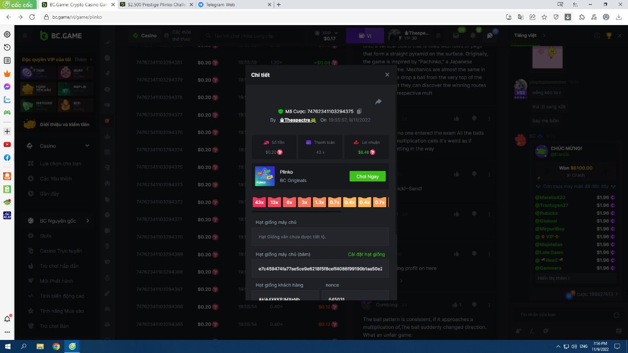The width and height of the screenshot is (628, 353).
Task: Click Cài đặt hạt giống link
Action: tap(366, 254)
